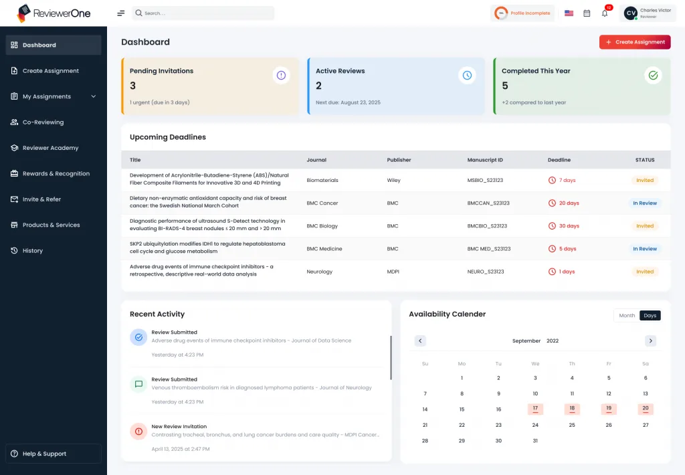Expand the My Assignments menu
Screen dimensions: 685x475
coord(93,96)
